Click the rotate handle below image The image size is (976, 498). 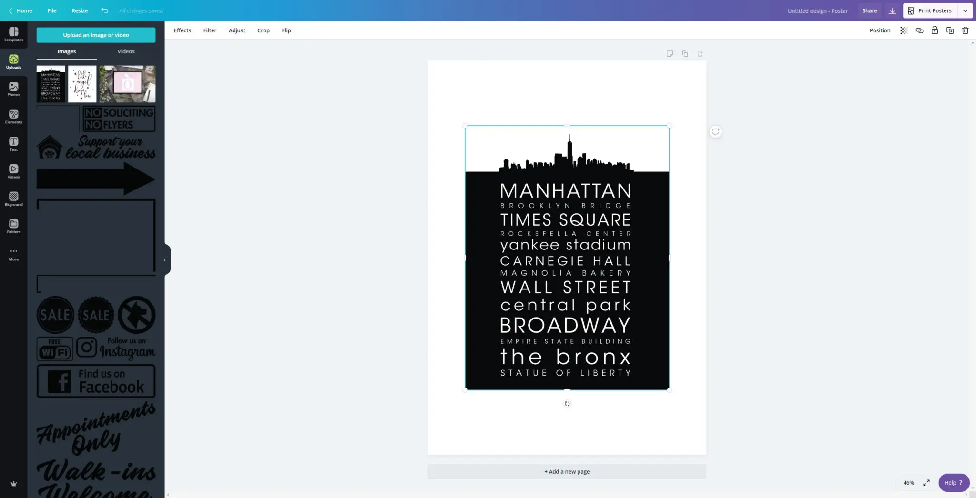pyautogui.click(x=567, y=404)
